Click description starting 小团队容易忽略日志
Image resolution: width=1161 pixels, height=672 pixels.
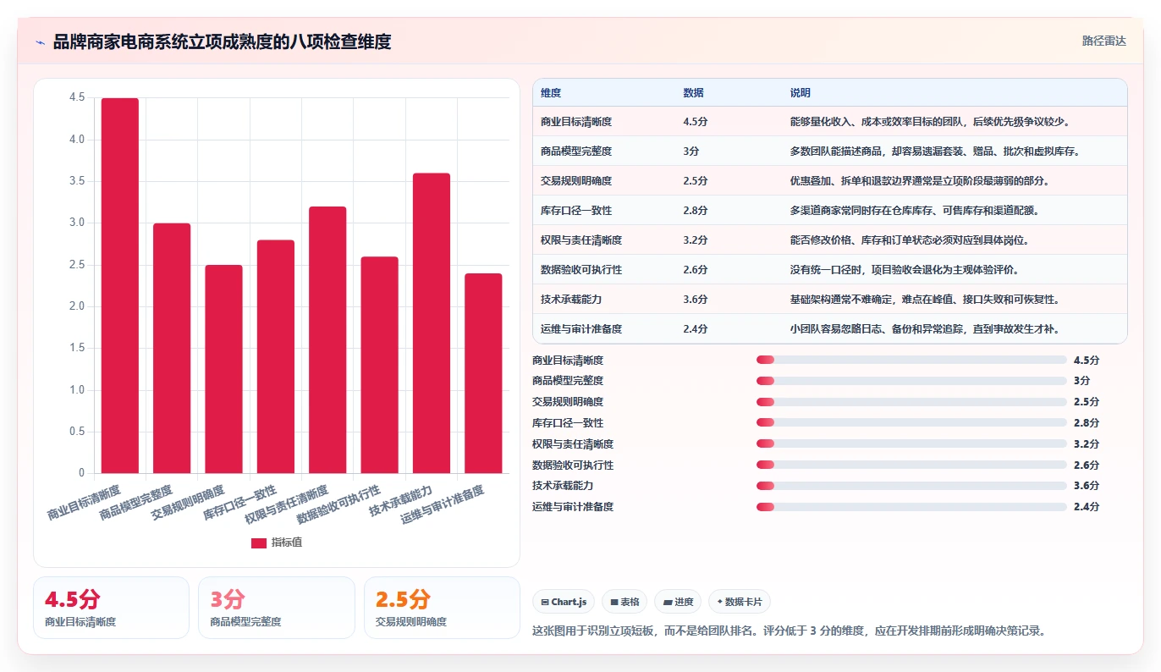(925, 329)
